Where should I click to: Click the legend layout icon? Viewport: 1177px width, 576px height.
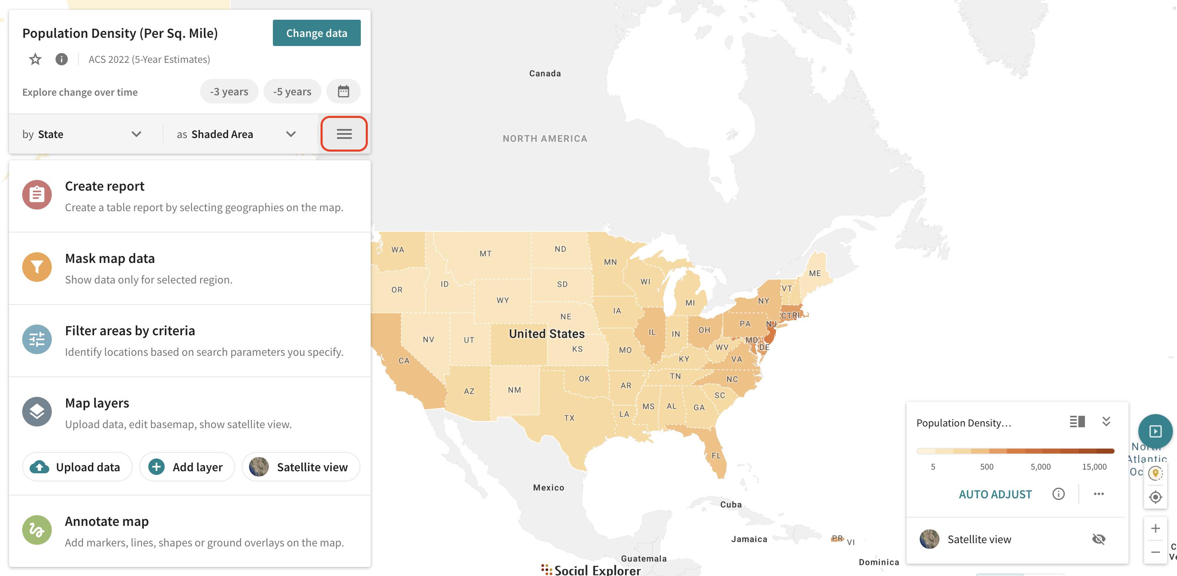click(1077, 422)
